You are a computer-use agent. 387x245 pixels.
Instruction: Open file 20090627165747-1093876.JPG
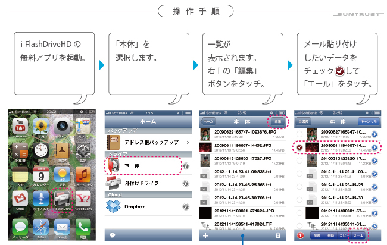tap(242, 134)
